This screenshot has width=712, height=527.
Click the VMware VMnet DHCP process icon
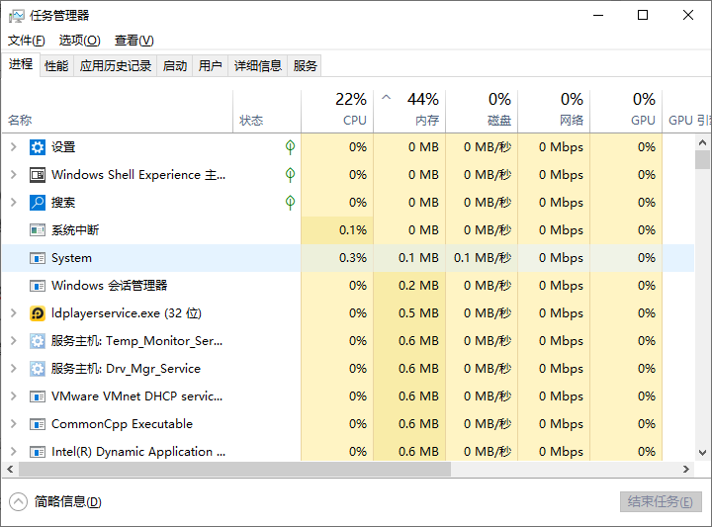(x=38, y=396)
